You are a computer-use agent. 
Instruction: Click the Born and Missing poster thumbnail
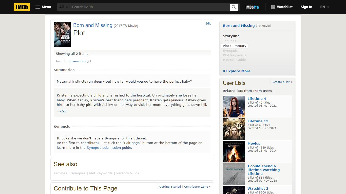click(62, 34)
